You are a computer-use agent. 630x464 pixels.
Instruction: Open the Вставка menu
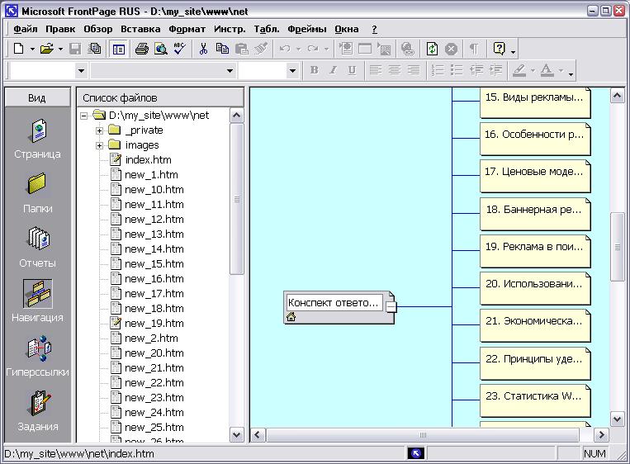tap(140, 29)
